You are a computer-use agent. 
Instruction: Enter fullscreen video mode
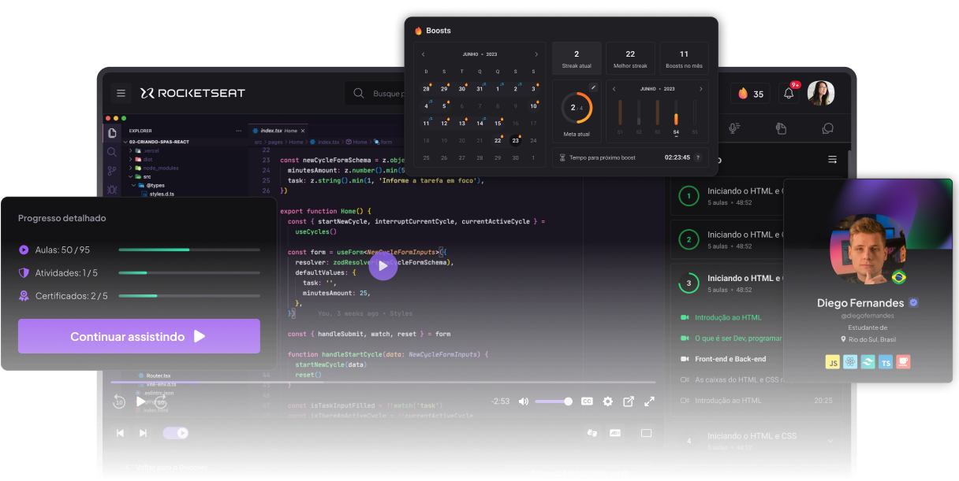pos(649,401)
